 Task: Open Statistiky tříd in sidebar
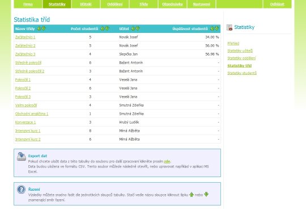(240, 66)
